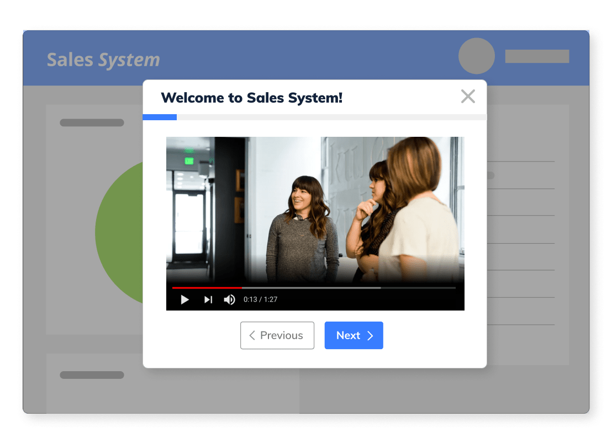The image size is (612, 444).
Task: Click the Welcome to Sales System! title
Action: tap(251, 98)
